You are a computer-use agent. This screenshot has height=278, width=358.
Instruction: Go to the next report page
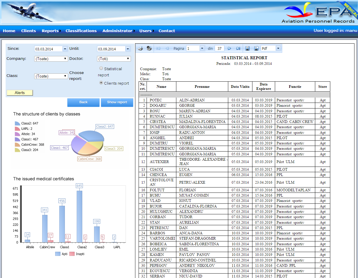(x=229, y=48)
